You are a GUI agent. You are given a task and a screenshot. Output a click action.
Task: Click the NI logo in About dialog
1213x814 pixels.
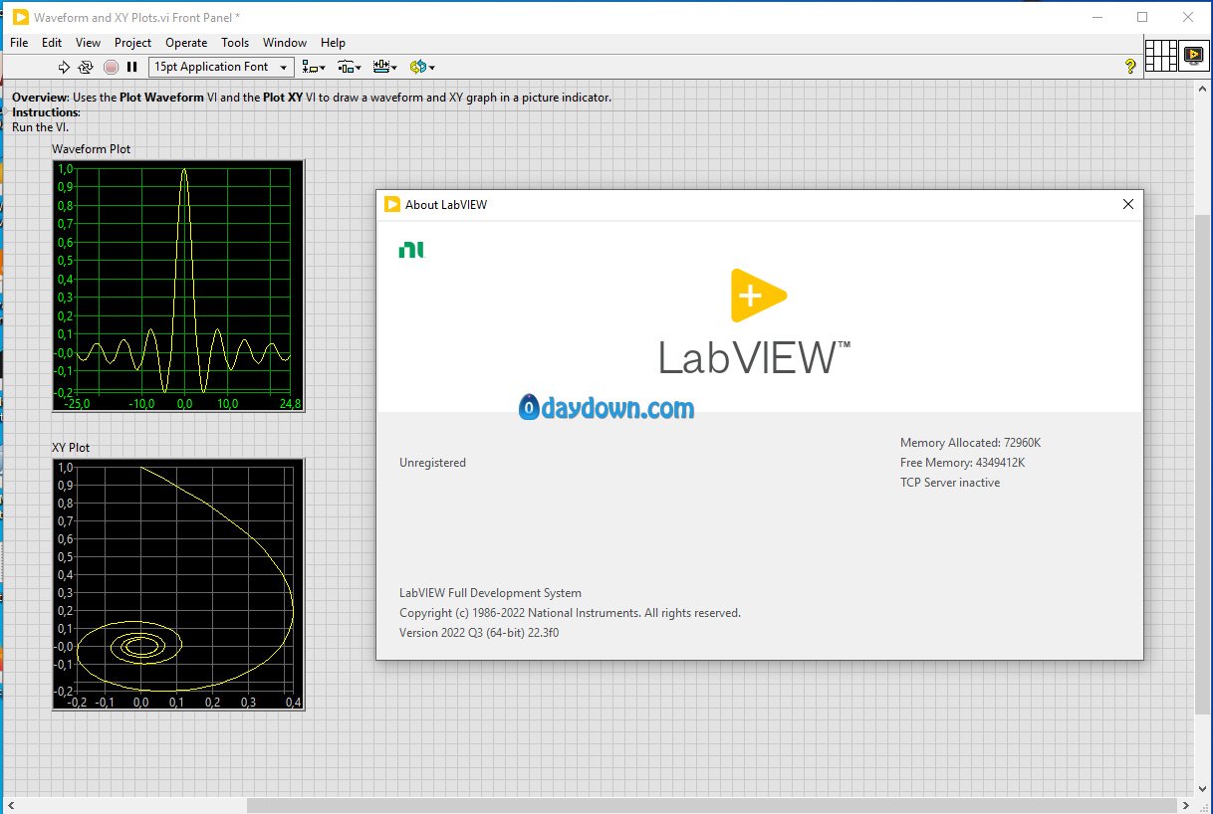point(411,250)
